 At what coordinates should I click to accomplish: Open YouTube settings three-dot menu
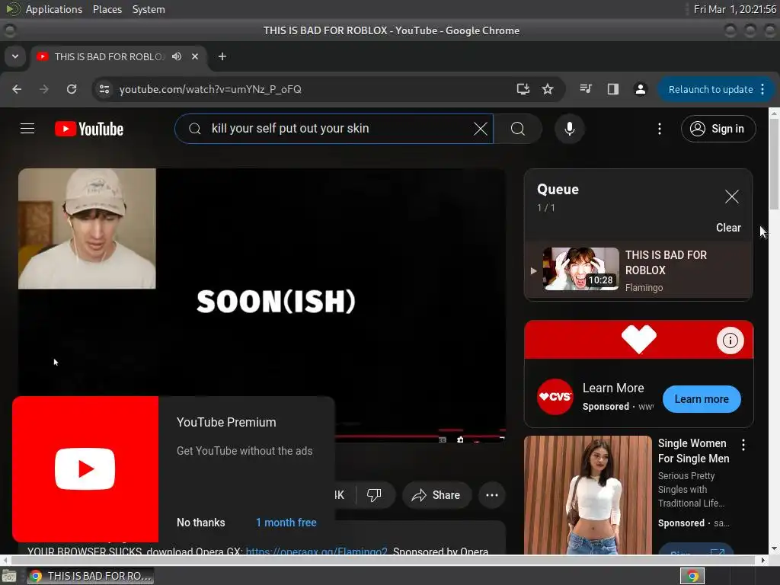click(x=660, y=129)
